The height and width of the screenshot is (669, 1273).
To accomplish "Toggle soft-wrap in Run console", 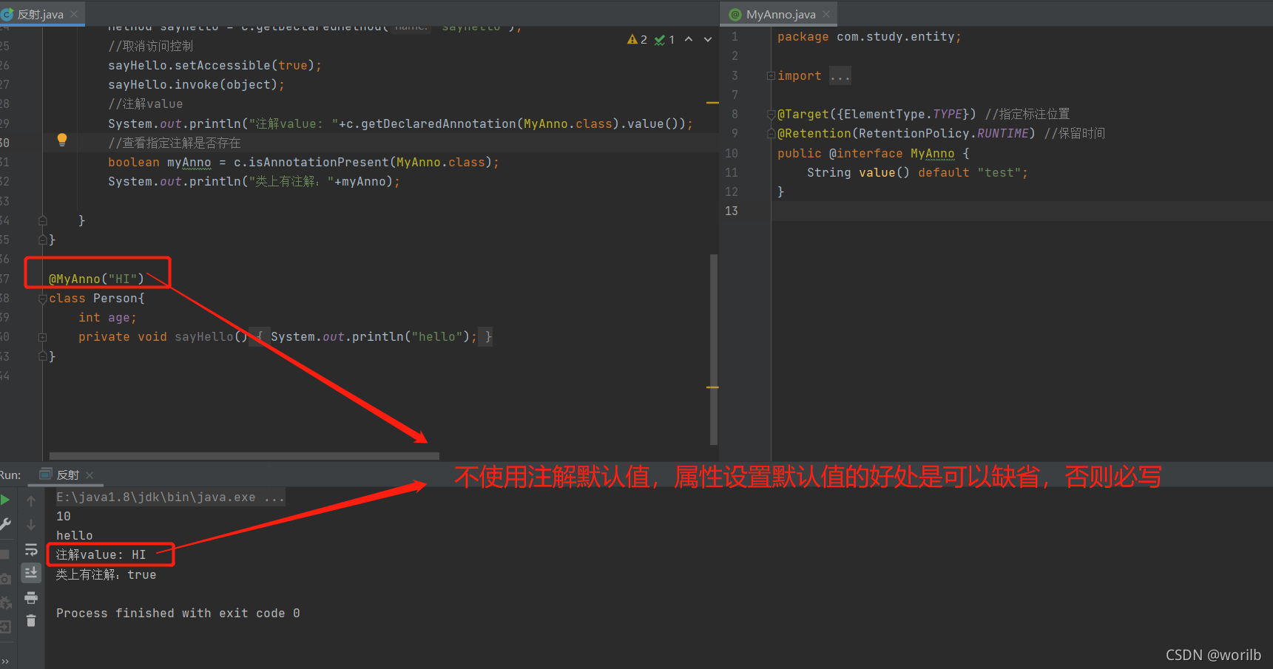I will coord(31,549).
